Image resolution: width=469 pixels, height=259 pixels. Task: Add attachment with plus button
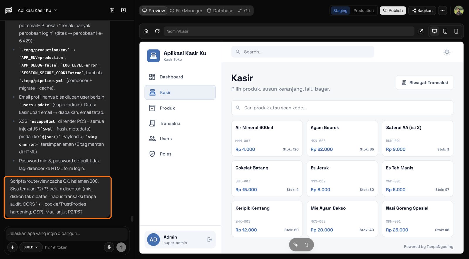[12, 247]
